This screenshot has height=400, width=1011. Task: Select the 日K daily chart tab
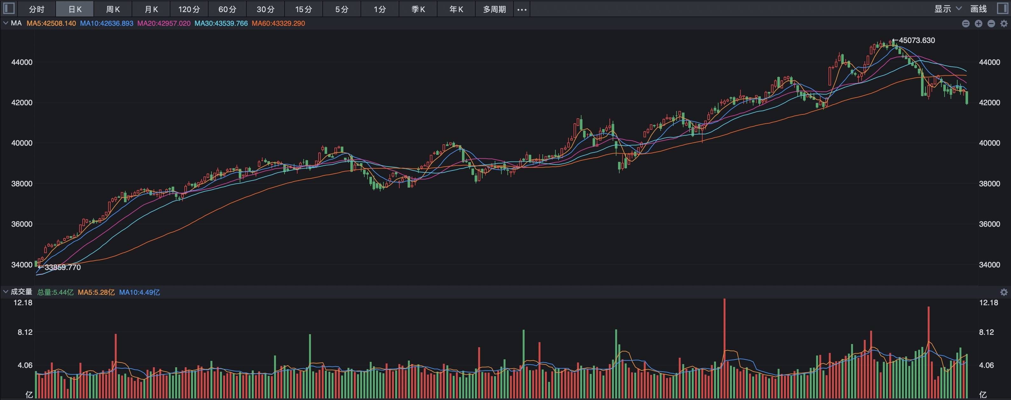coord(75,9)
